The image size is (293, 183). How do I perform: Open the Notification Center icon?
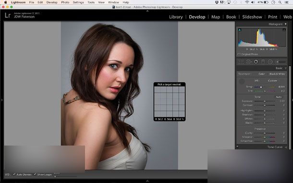(x=286, y=2)
